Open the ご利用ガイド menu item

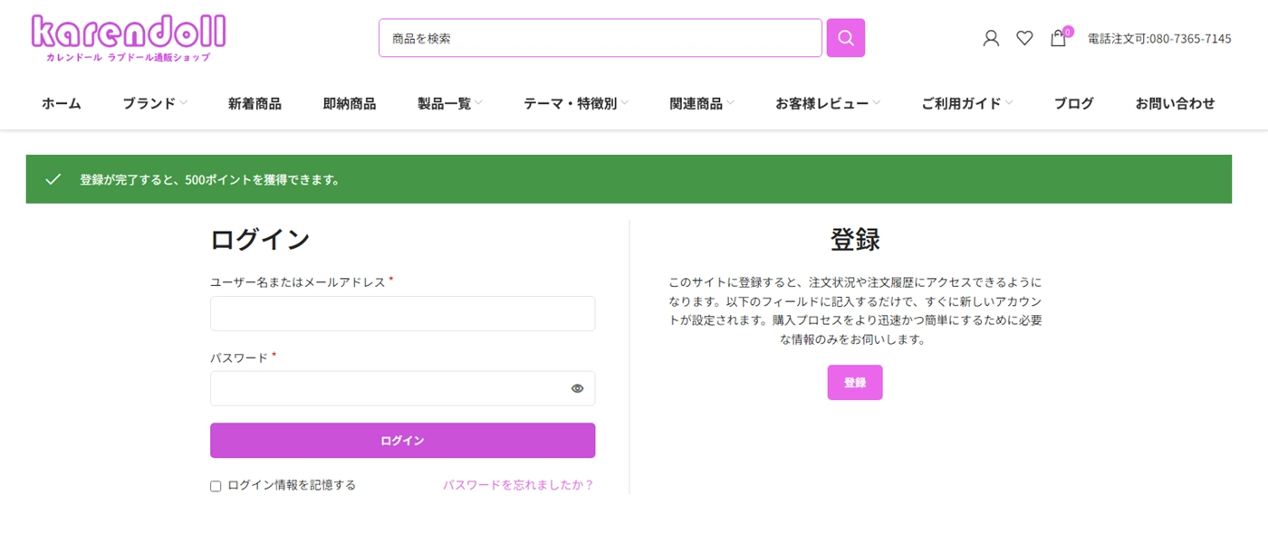[961, 103]
